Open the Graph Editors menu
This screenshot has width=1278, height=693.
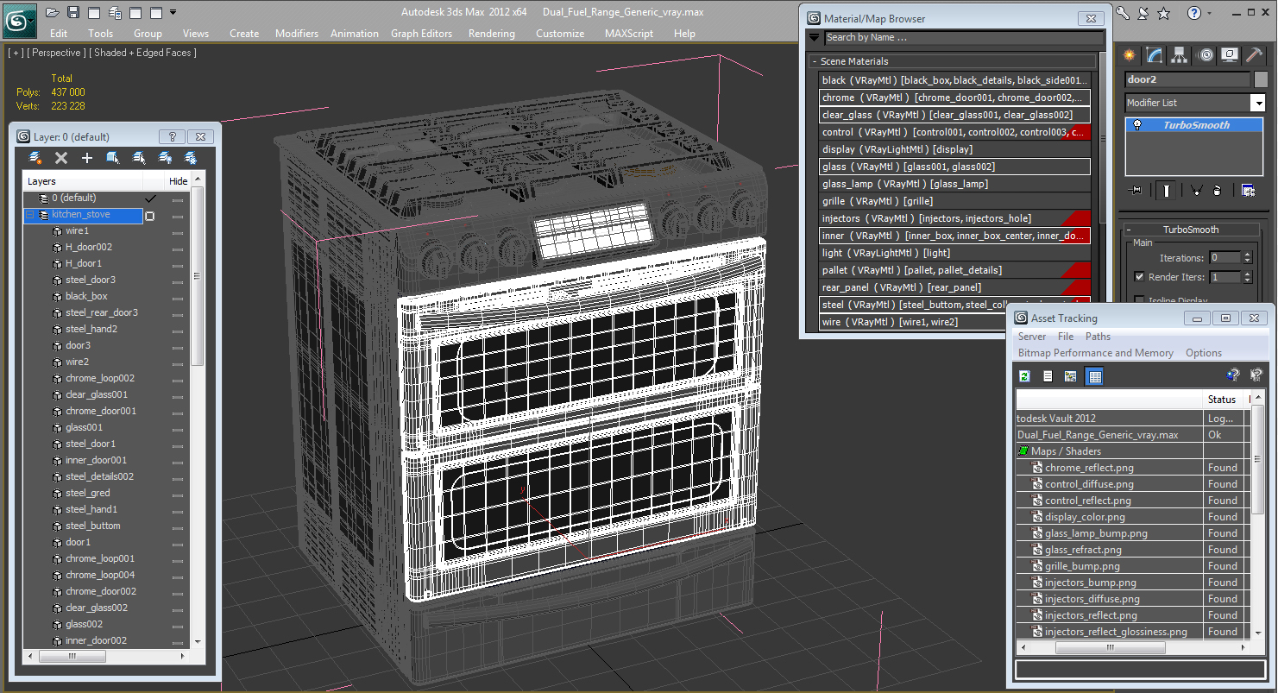pyautogui.click(x=421, y=34)
